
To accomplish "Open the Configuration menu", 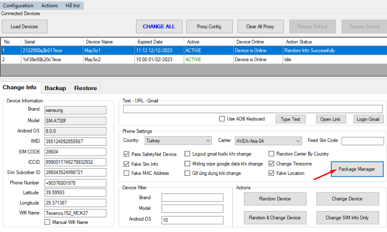I will coord(18,5).
